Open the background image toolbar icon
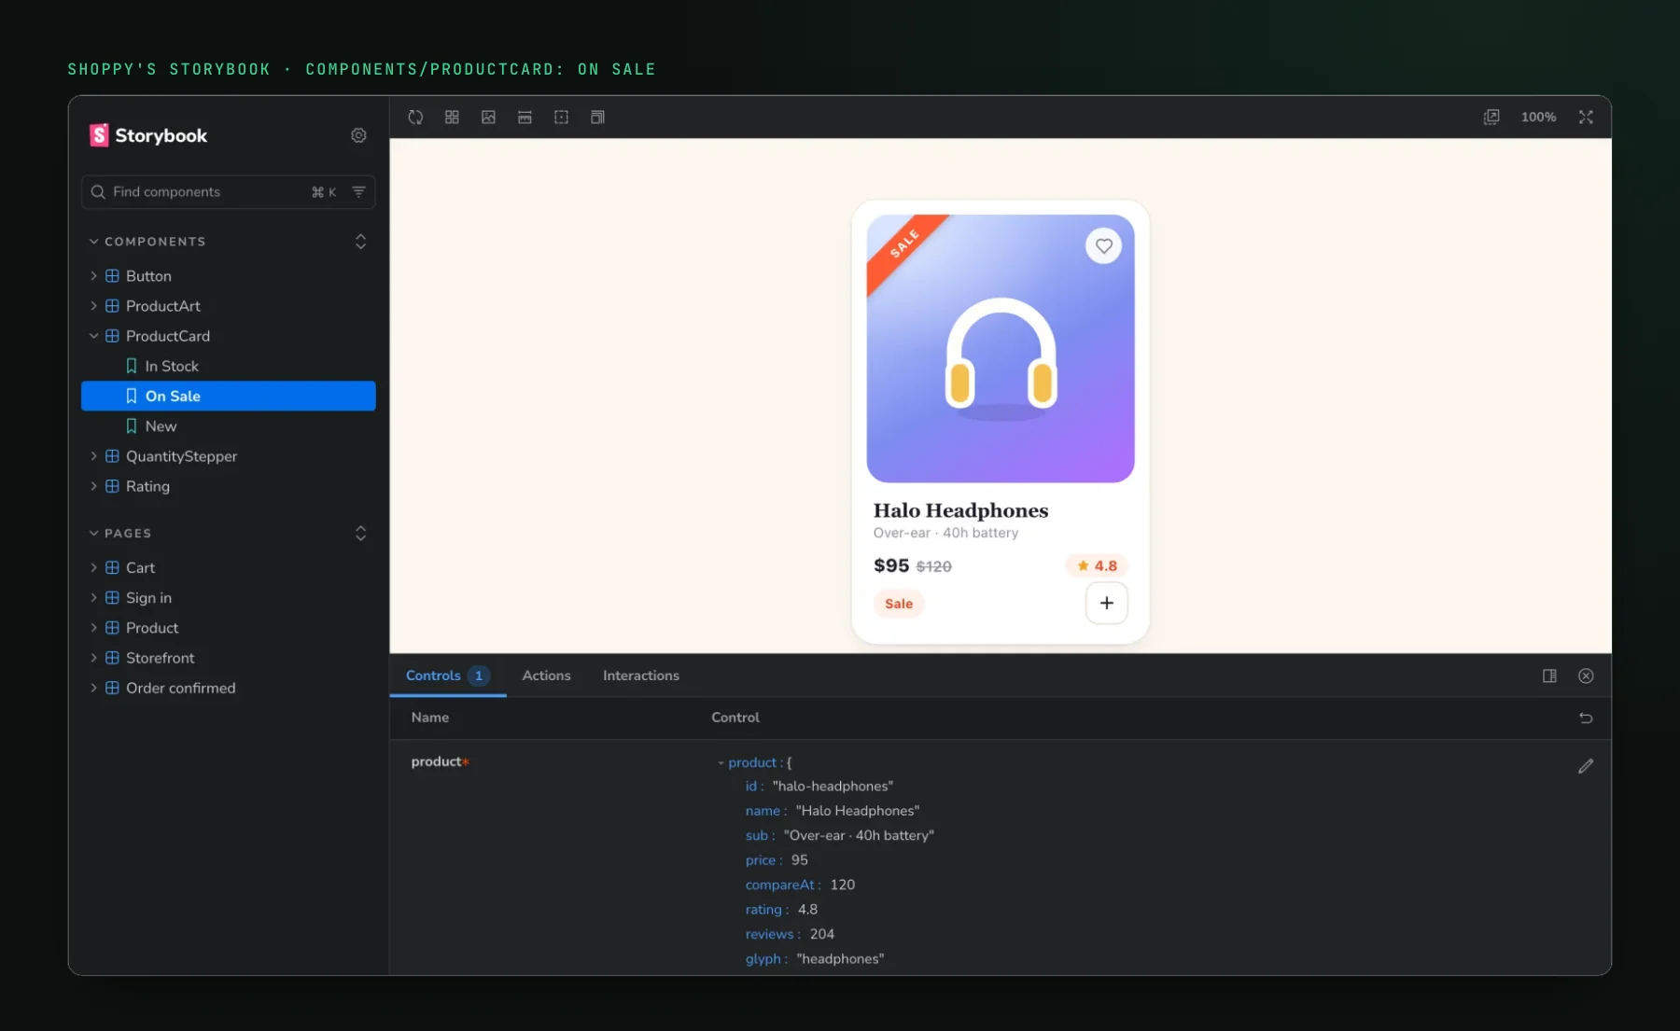This screenshot has width=1680, height=1031. coord(488,118)
